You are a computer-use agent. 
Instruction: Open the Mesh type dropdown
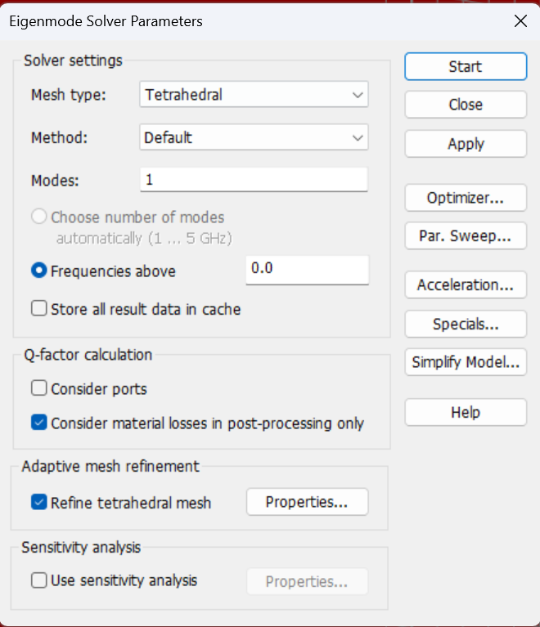(x=254, y=94)
